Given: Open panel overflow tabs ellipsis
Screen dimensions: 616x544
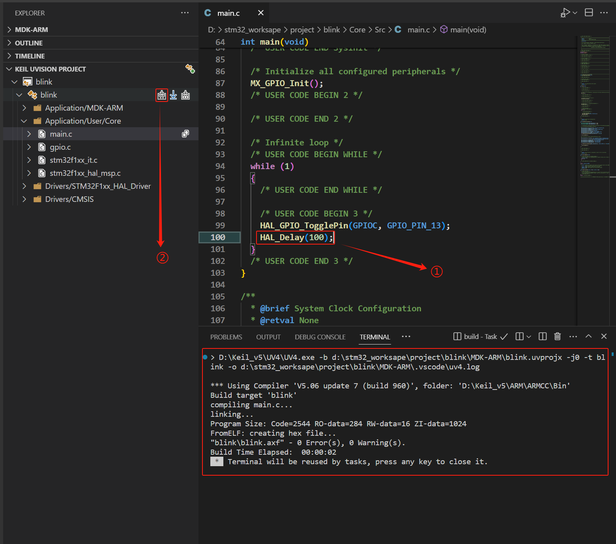Looking at the screenshot, I should click(x=406, y=337).
